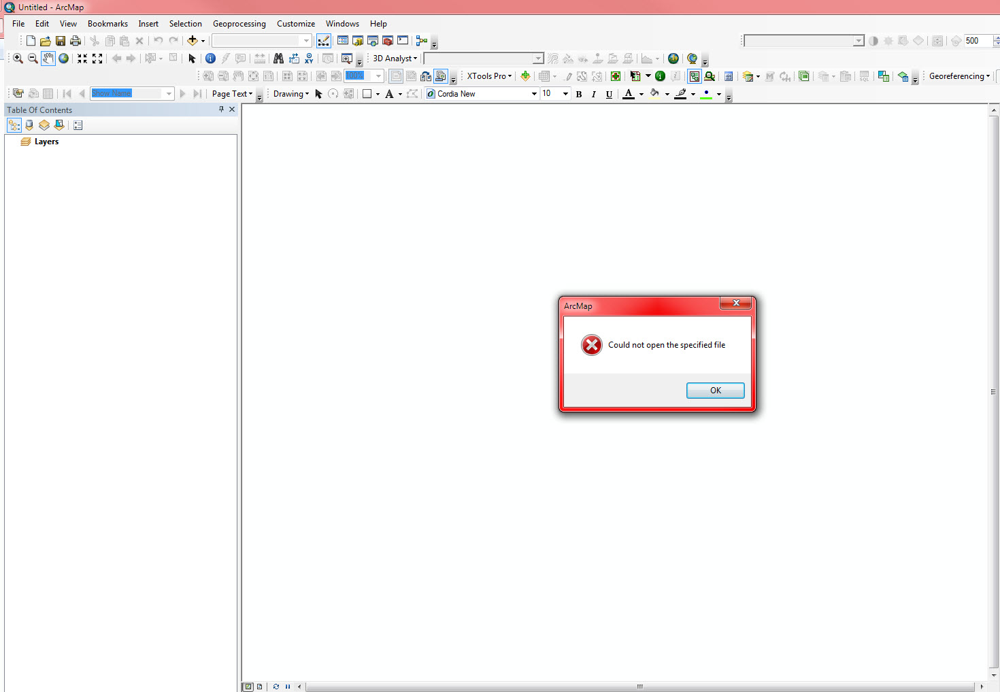The image size is (1000, 692).
Task: Open the Georeferencing dropdown menu
Action: click(959, 76)
